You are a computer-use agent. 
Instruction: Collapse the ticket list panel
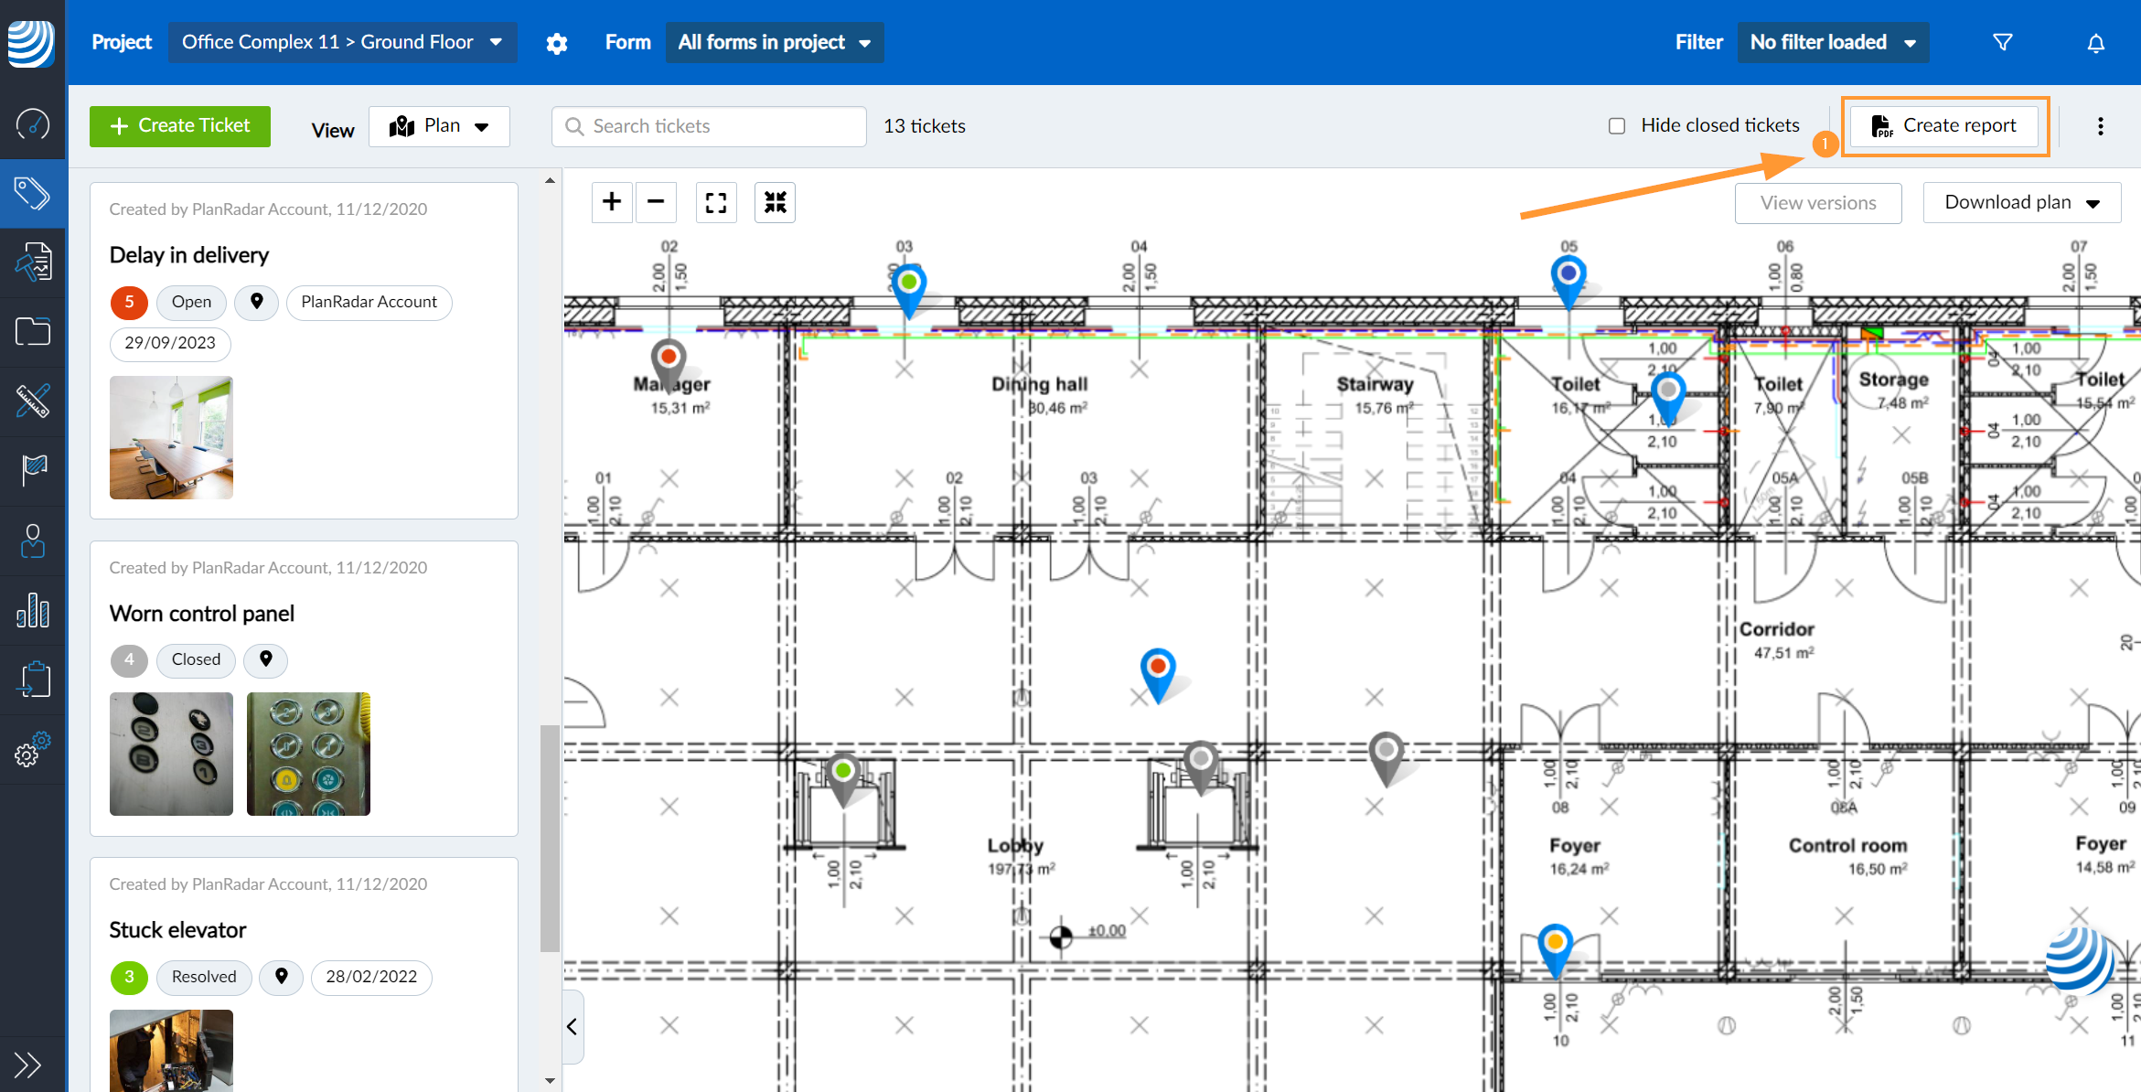(x=573, y=1026)
